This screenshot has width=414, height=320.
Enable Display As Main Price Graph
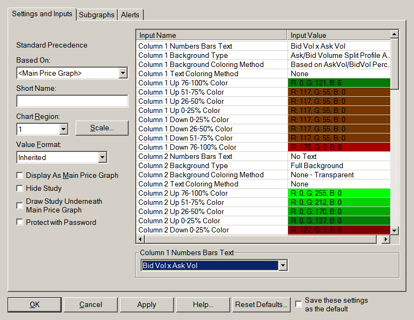pyautogui.click(x=20, y=176)
